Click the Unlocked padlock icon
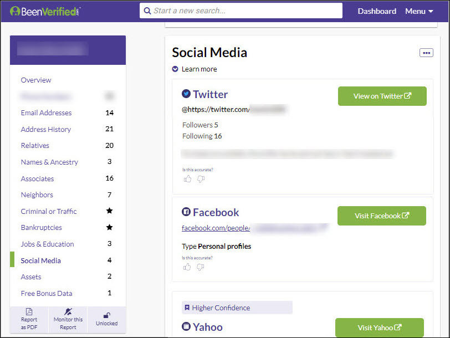This screenshot has height=338, width=450. pos(107,315)
